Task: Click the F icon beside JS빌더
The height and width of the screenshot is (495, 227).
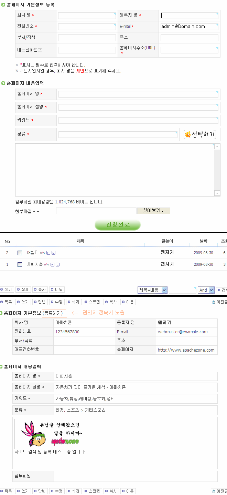Action: (x=48, y=253)
